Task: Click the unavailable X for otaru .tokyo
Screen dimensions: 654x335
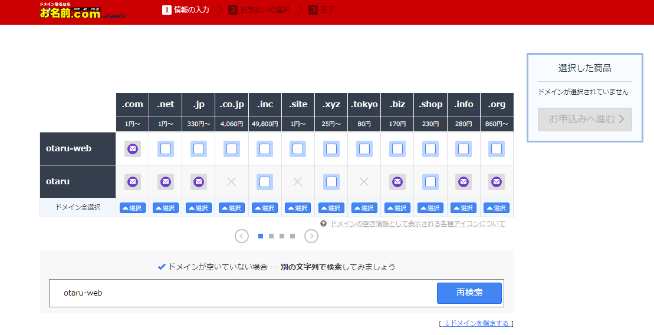Action: pyautogui.click(x=364, y=181)
